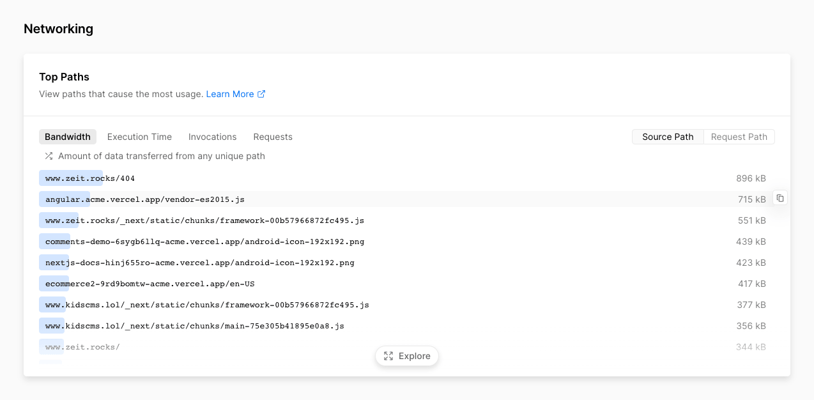Open the Execution Time tab
This screenshot has height=400, width=814.
(x=139, y=137)
